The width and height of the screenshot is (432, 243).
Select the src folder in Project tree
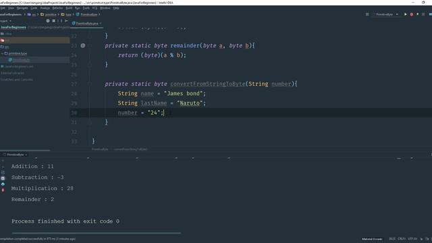[x=5, y=47]
